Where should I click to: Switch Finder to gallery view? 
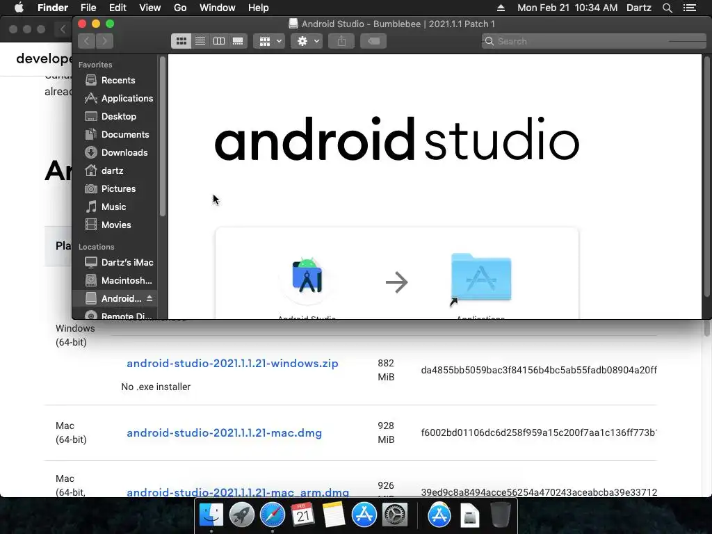[x=238, y=41]
